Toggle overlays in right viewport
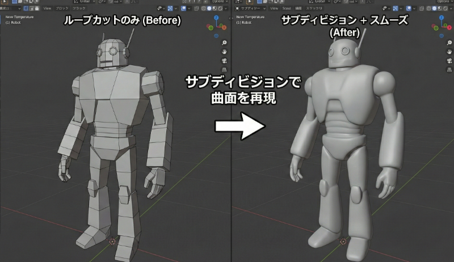The image size is (454, 262). tap(409, 9)
